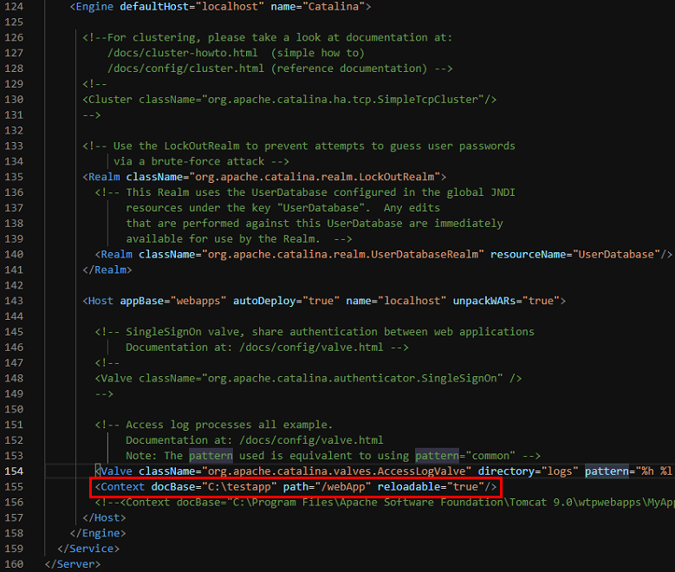Click closing </Server> tag
Screen dimensions: 675x572
pyautogui.click(x=73, y=565)
